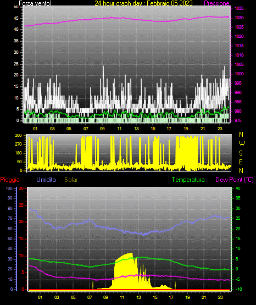
Task: Click the Dew Point (°C) label
Action: click(235, 180)
